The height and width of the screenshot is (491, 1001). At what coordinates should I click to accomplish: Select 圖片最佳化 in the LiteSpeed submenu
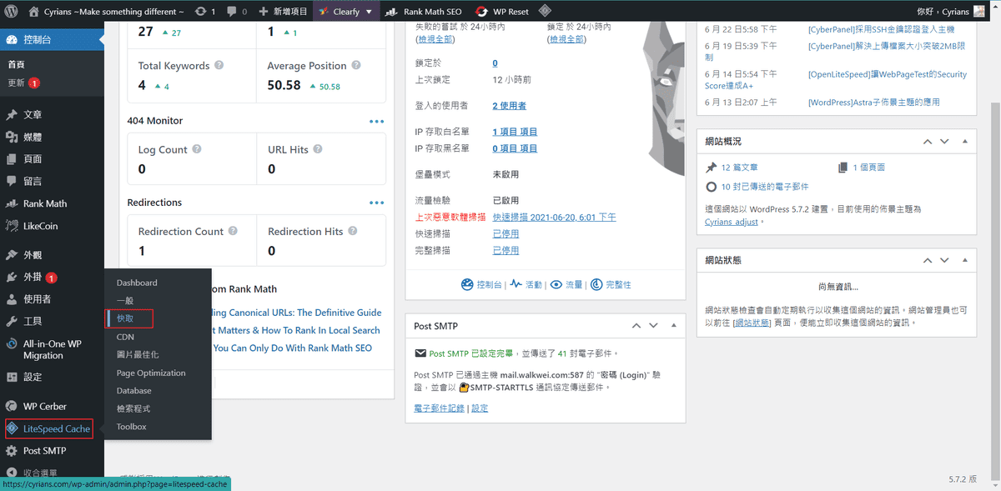138,355
